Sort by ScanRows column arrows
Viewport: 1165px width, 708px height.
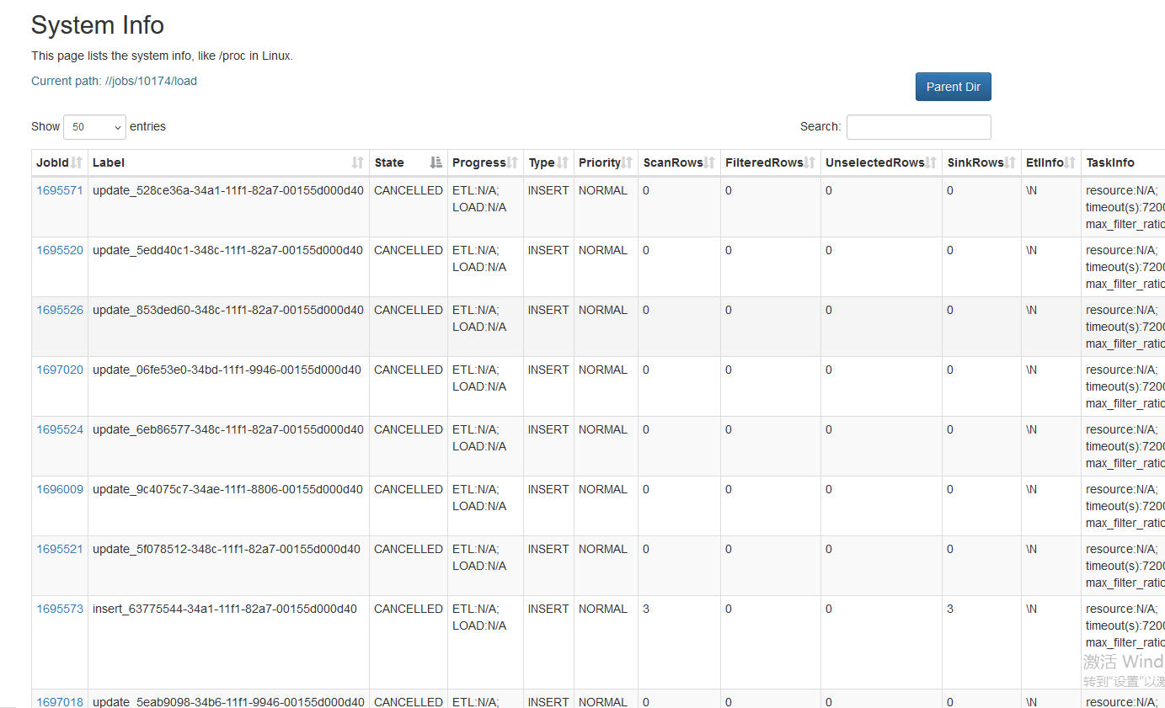709,162
